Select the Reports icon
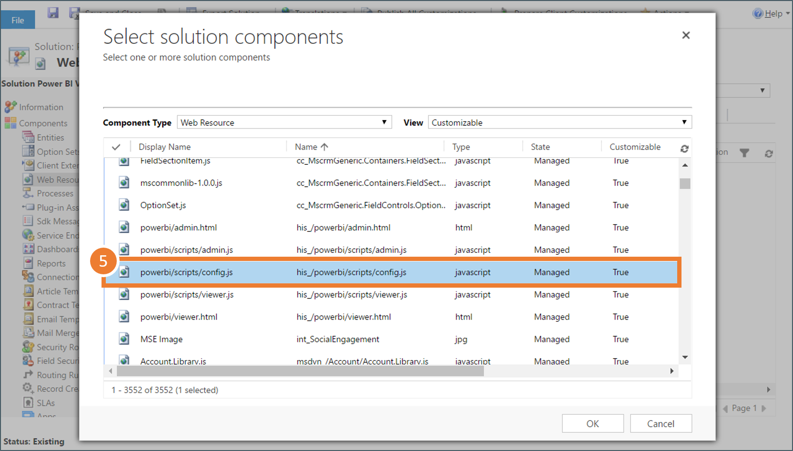 (x=29, y=263)
